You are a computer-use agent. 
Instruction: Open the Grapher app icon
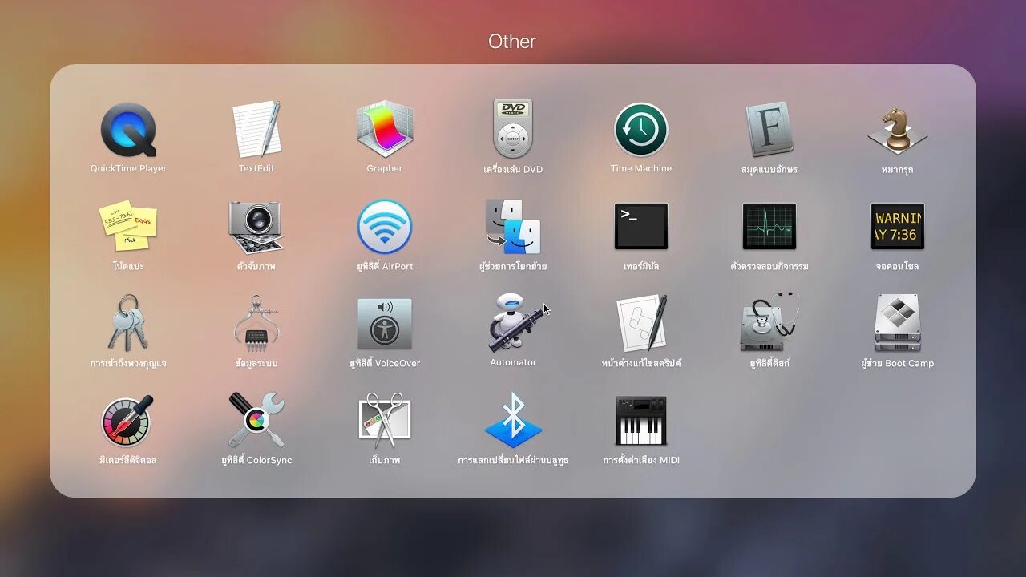385,129
